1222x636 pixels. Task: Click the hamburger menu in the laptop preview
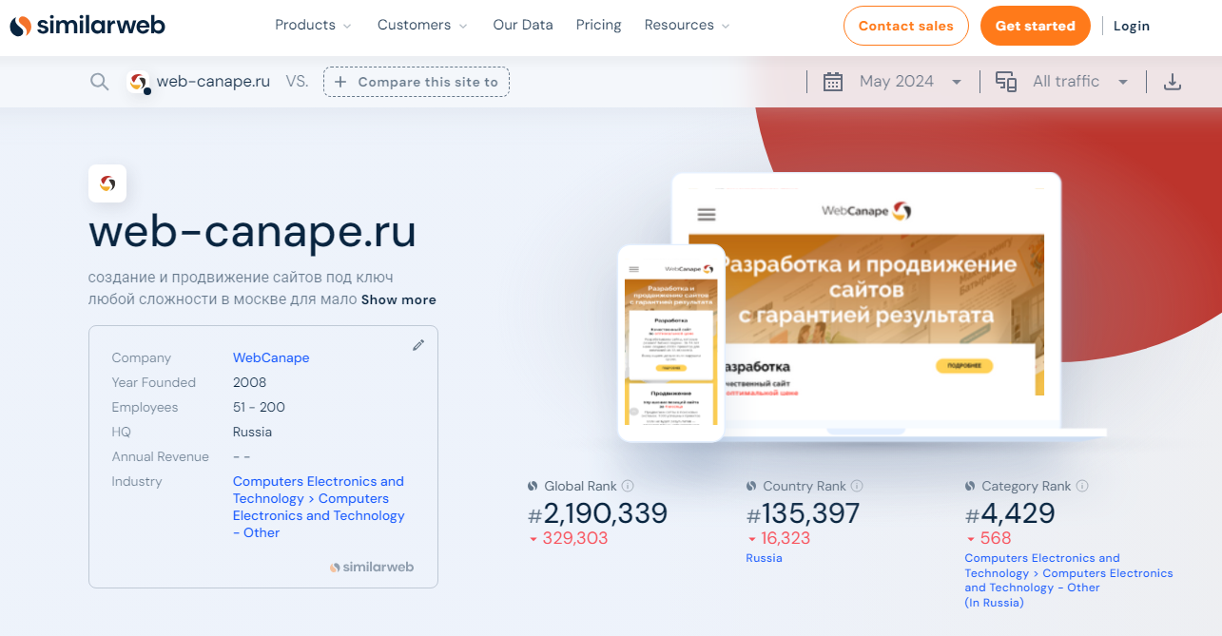(x=706, y=215)
